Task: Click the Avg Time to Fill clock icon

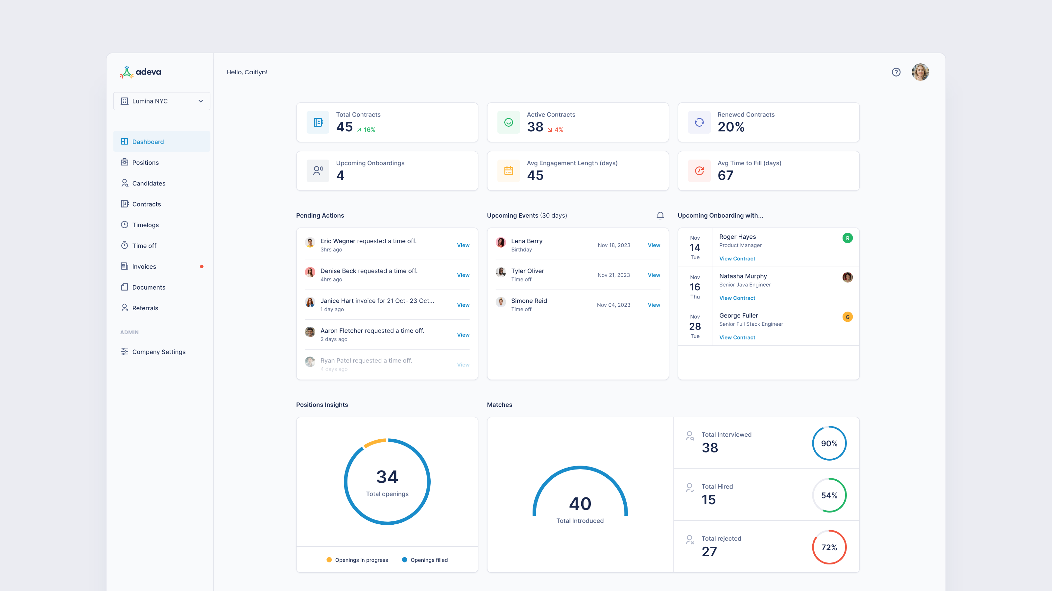Action: 699,171
